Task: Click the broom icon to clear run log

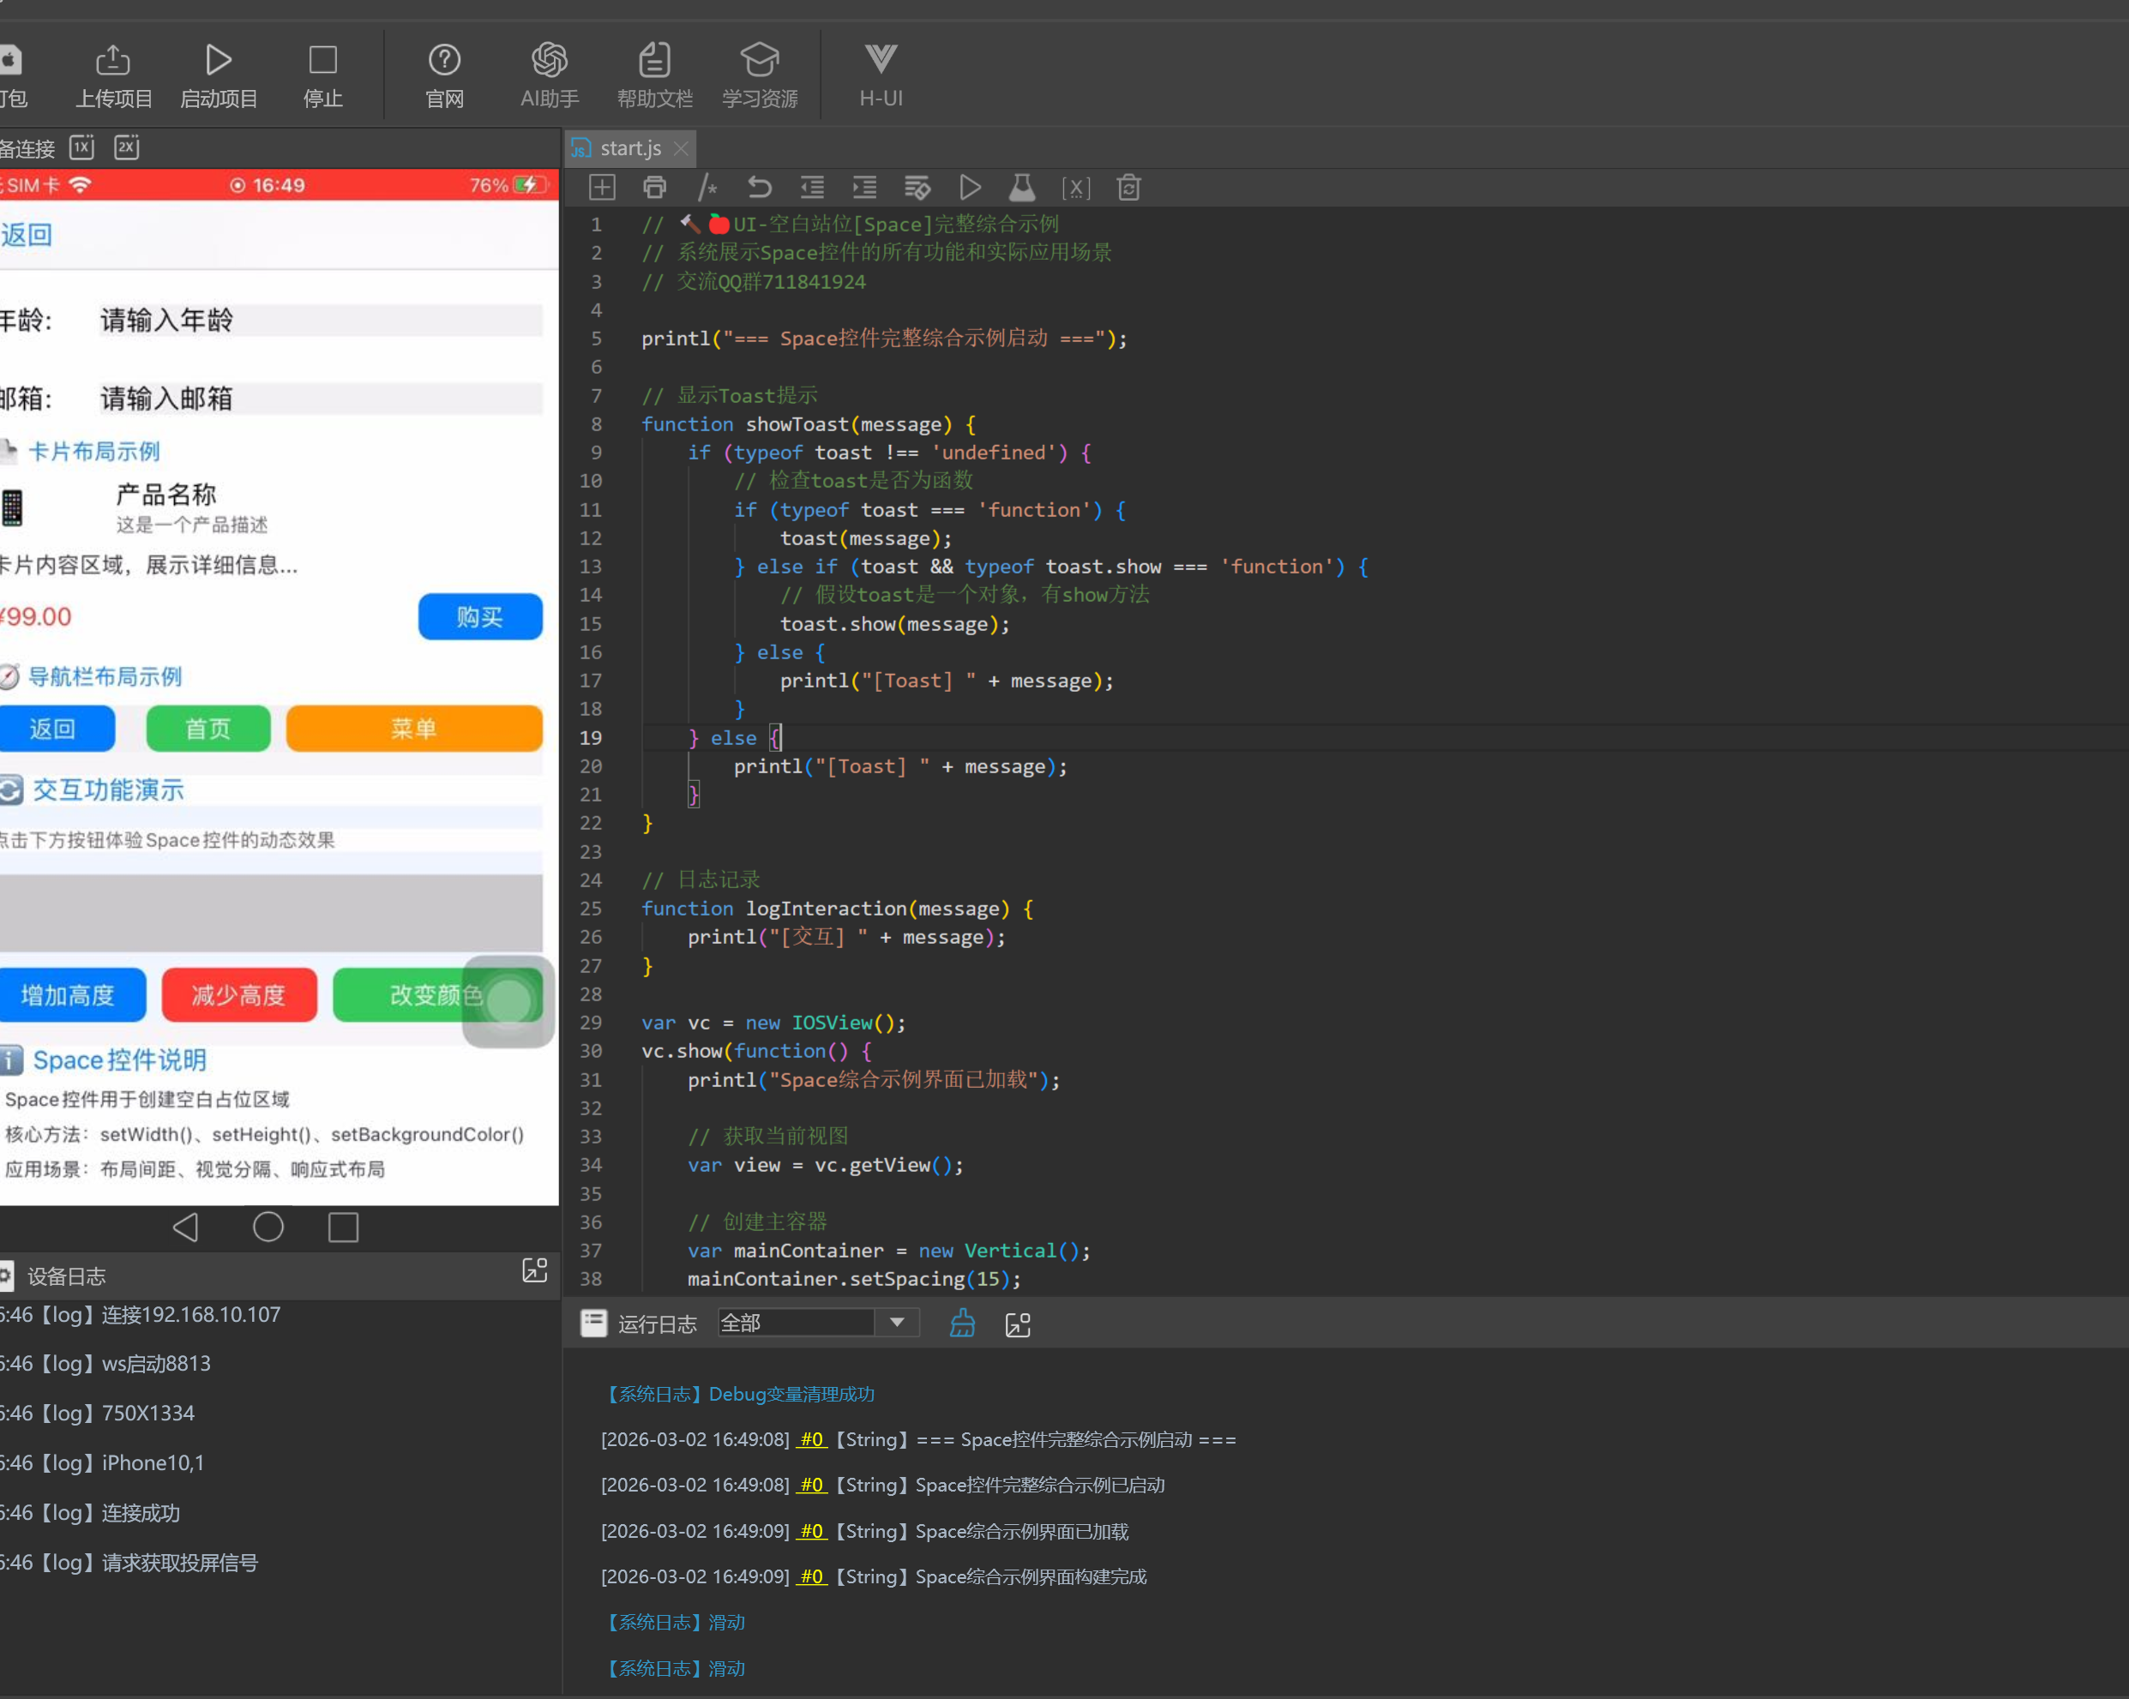Action: [962, 1324]
